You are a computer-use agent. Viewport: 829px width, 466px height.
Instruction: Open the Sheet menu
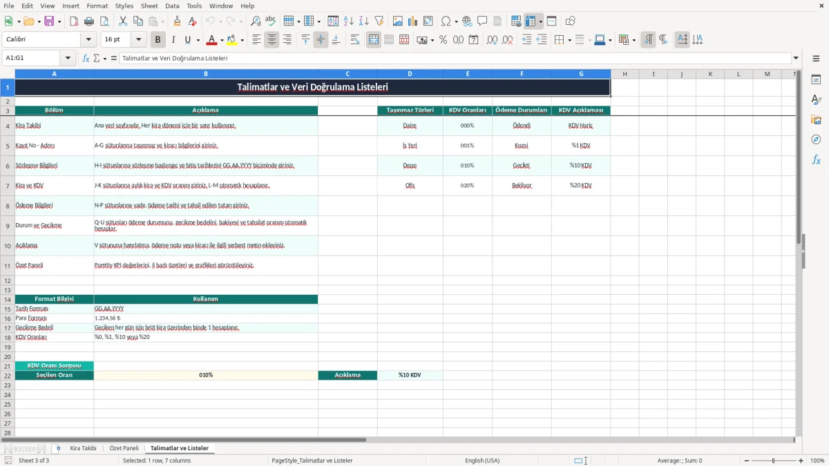tap(149, 6)
